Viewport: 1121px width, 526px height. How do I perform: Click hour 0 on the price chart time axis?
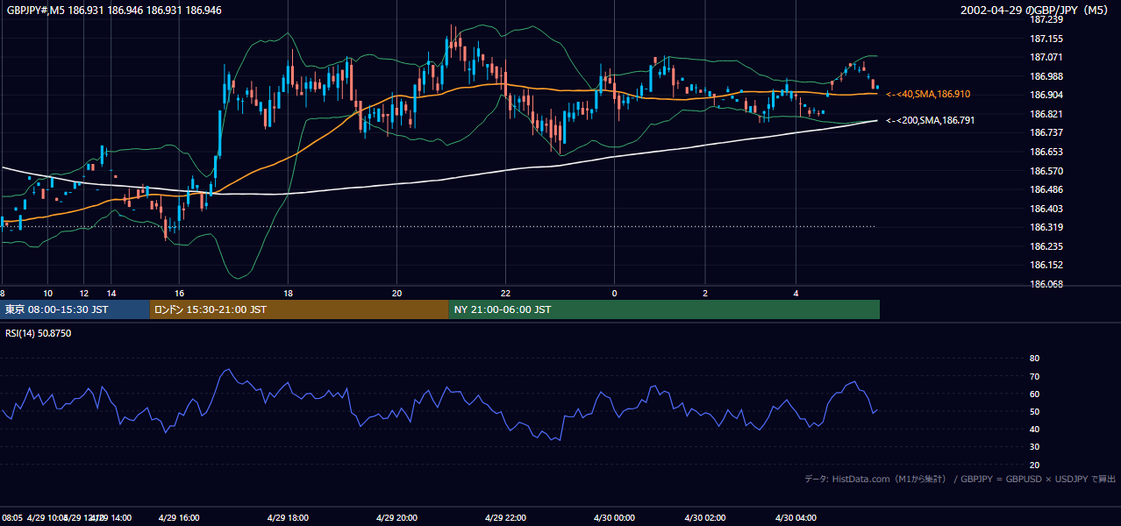pyautogui.click(x=614, y=293)
